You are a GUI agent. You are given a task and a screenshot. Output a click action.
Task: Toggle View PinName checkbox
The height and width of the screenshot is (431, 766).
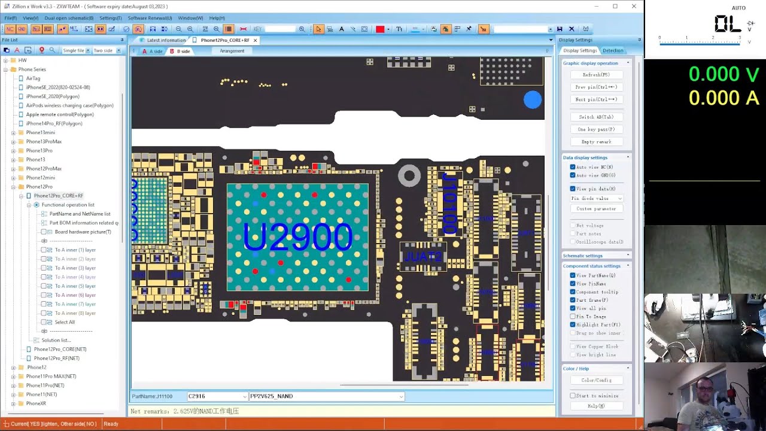573,284
